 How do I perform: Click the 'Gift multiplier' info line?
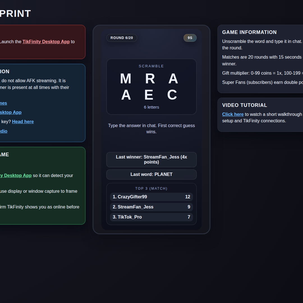pos(262,73)
